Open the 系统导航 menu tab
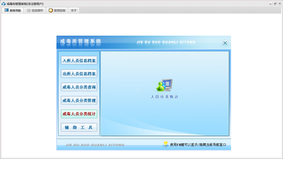Screen dimensions: 283x184 13,11
